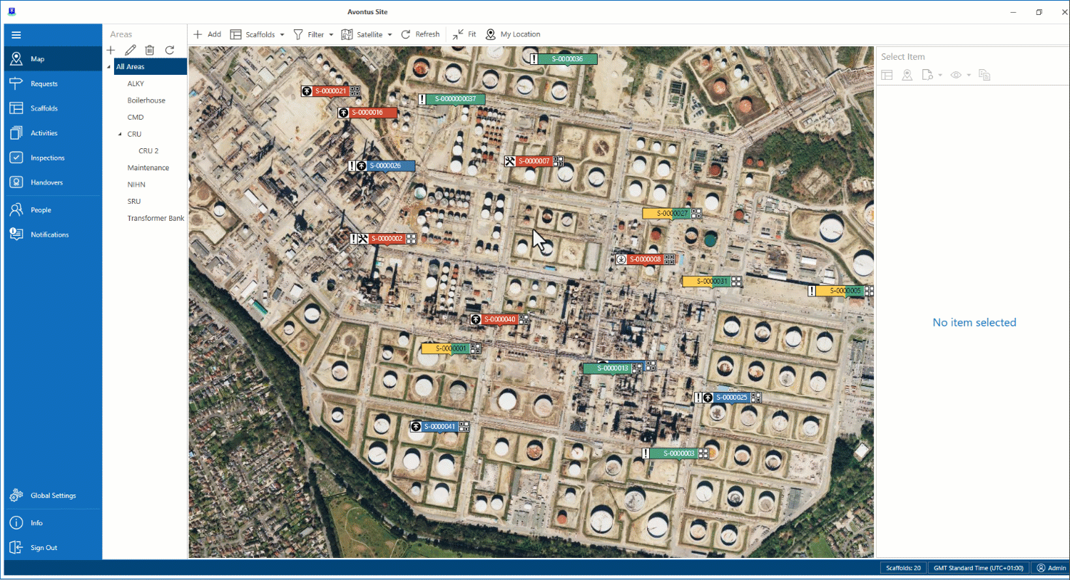Click Sign Out
The width and height of the screenshot is (1070, 580).
coord(44,547)
